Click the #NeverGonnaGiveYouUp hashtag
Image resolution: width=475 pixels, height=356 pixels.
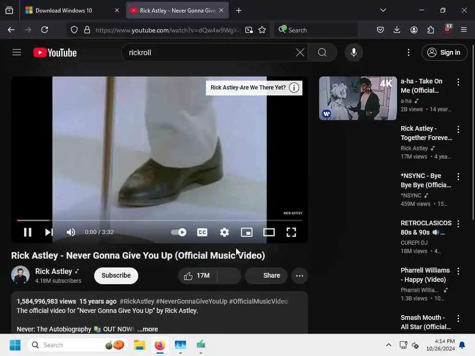coord(192,301)
